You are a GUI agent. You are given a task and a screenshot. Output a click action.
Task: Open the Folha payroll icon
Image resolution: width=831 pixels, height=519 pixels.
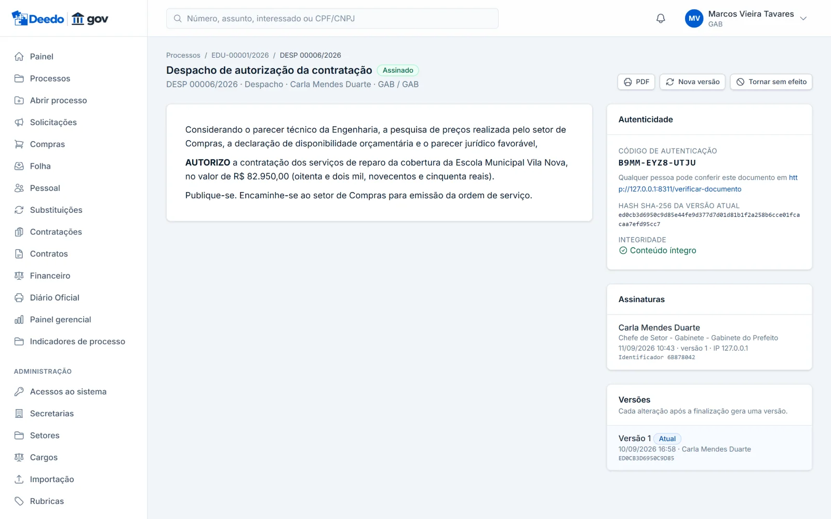(x=19, y=166)
